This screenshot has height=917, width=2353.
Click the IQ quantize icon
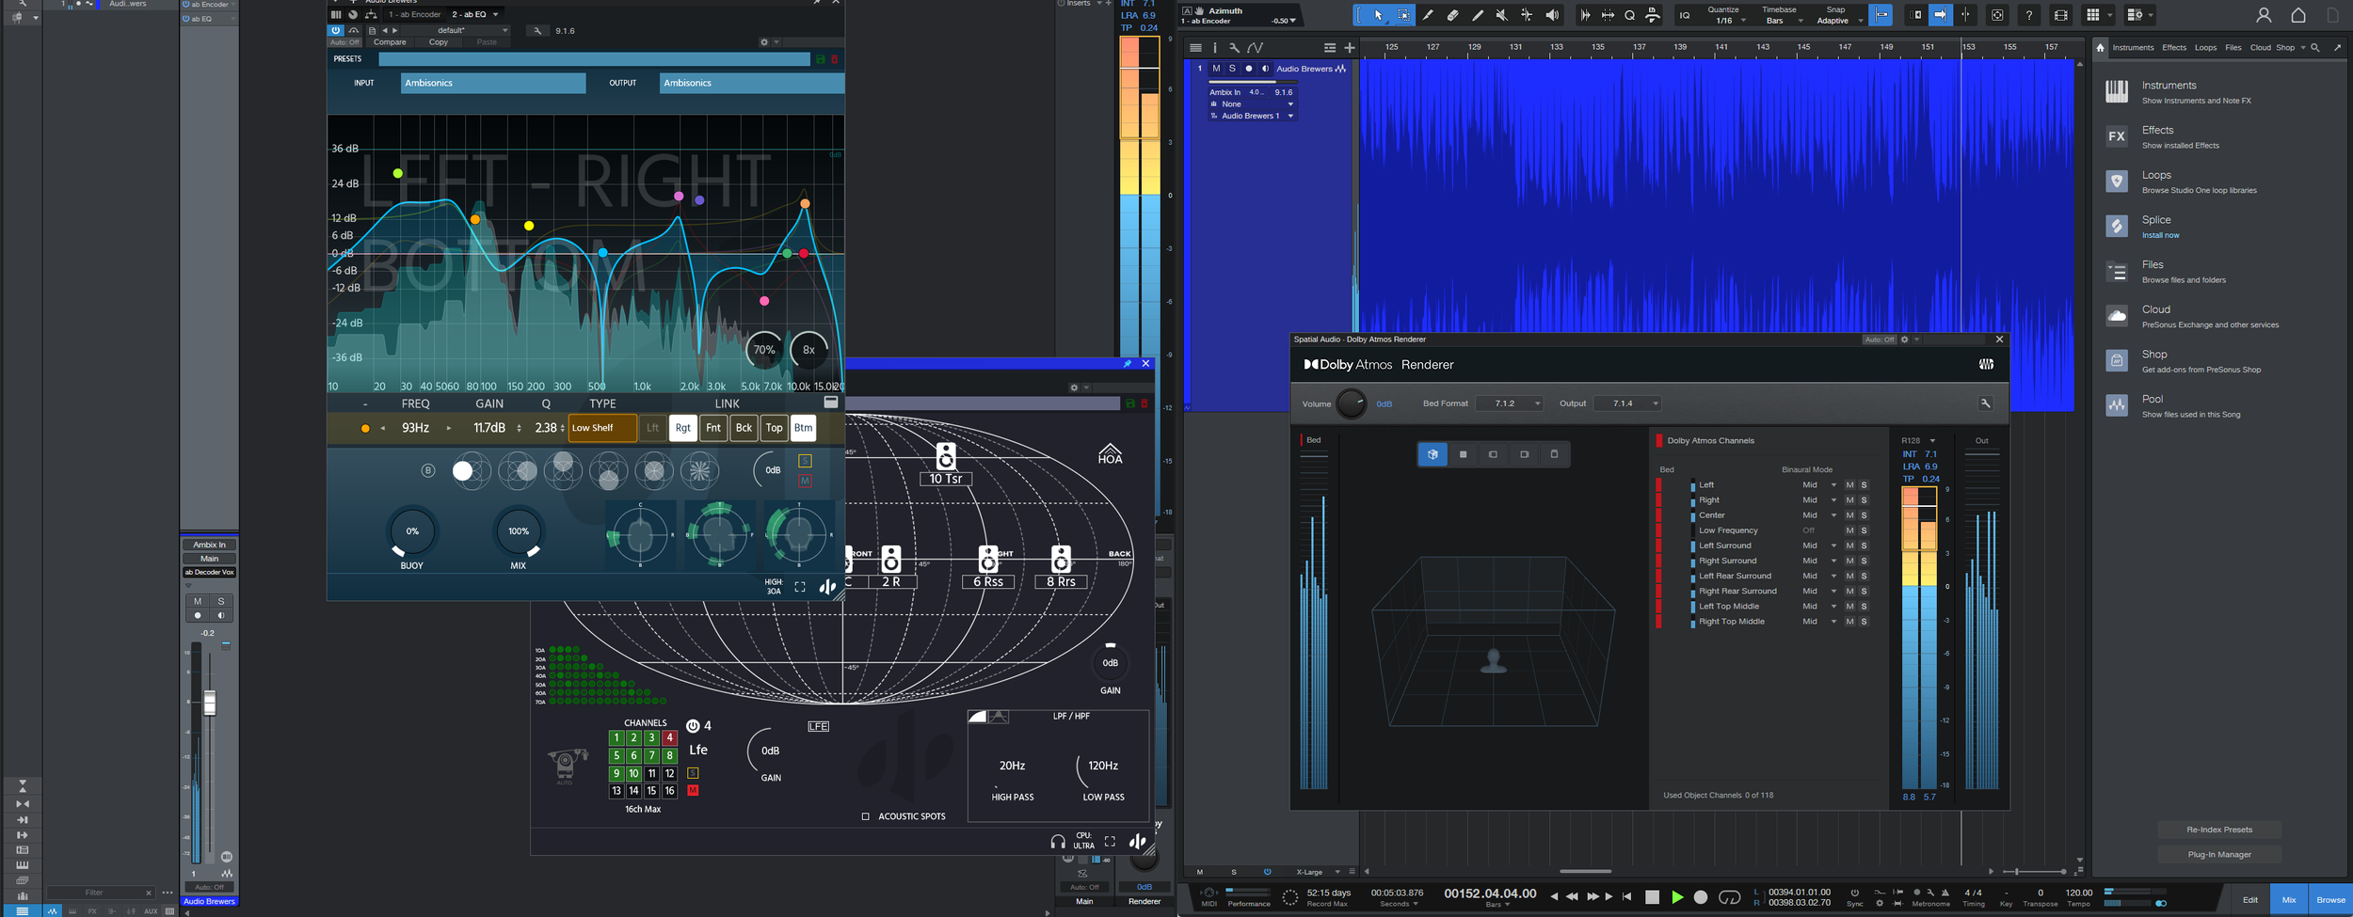click(1685, 15)
